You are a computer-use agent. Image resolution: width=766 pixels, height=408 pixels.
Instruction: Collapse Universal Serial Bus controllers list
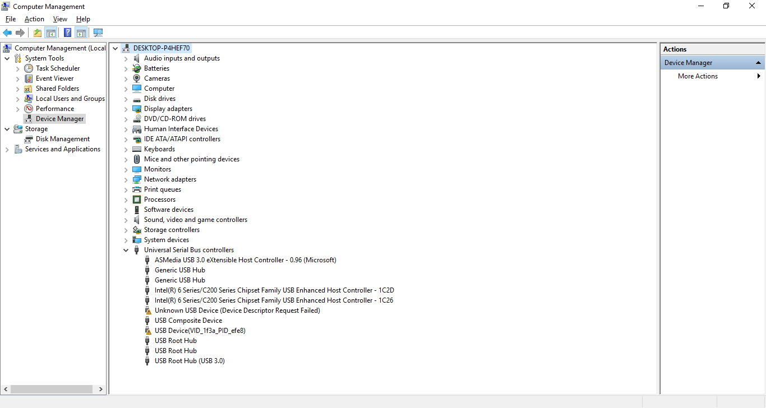[x=126, y=250]
